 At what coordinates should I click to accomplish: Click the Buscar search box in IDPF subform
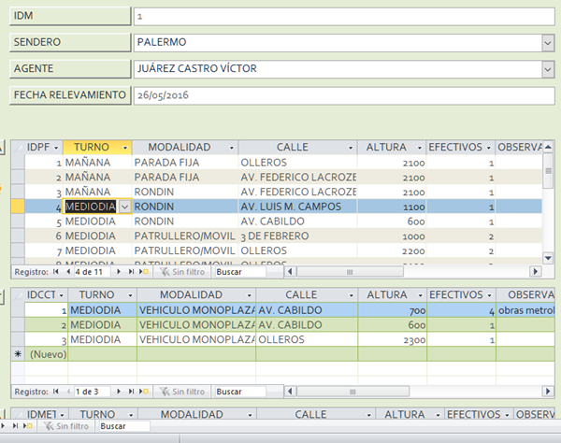pos(243,272)
